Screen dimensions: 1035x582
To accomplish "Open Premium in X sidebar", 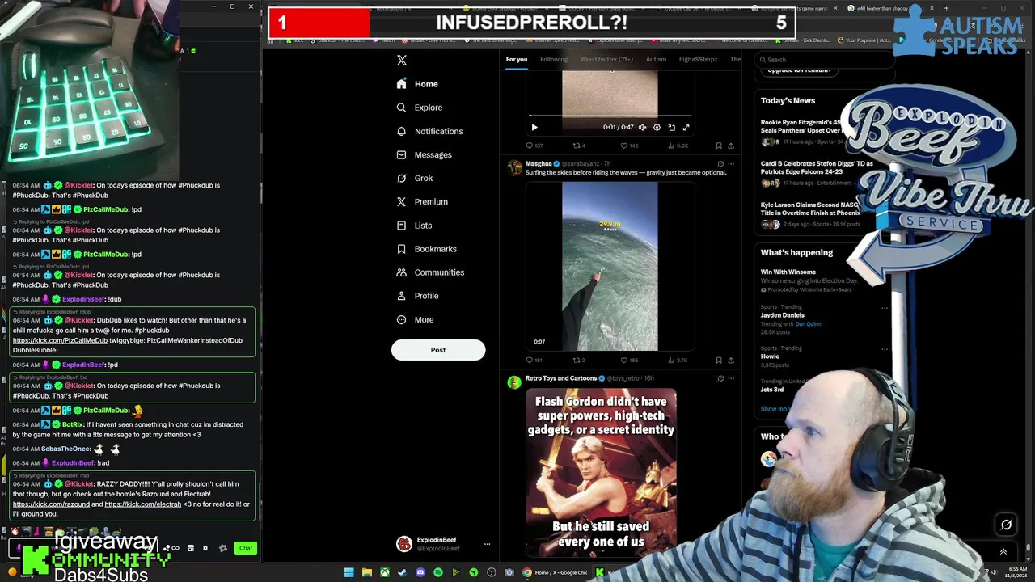I will pyautogui.click(x=421, y=201).
